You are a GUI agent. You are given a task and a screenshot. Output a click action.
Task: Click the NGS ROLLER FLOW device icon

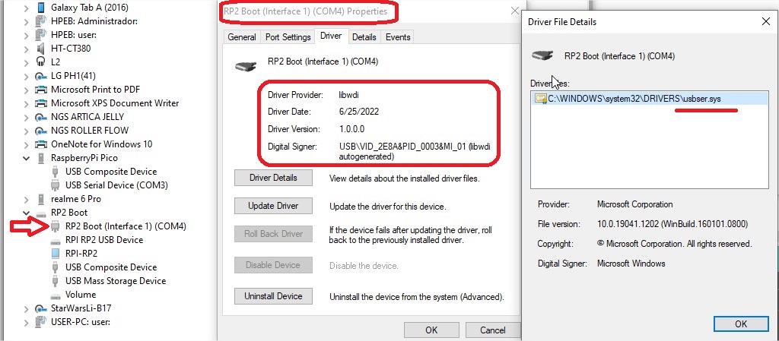pos(42,131)
